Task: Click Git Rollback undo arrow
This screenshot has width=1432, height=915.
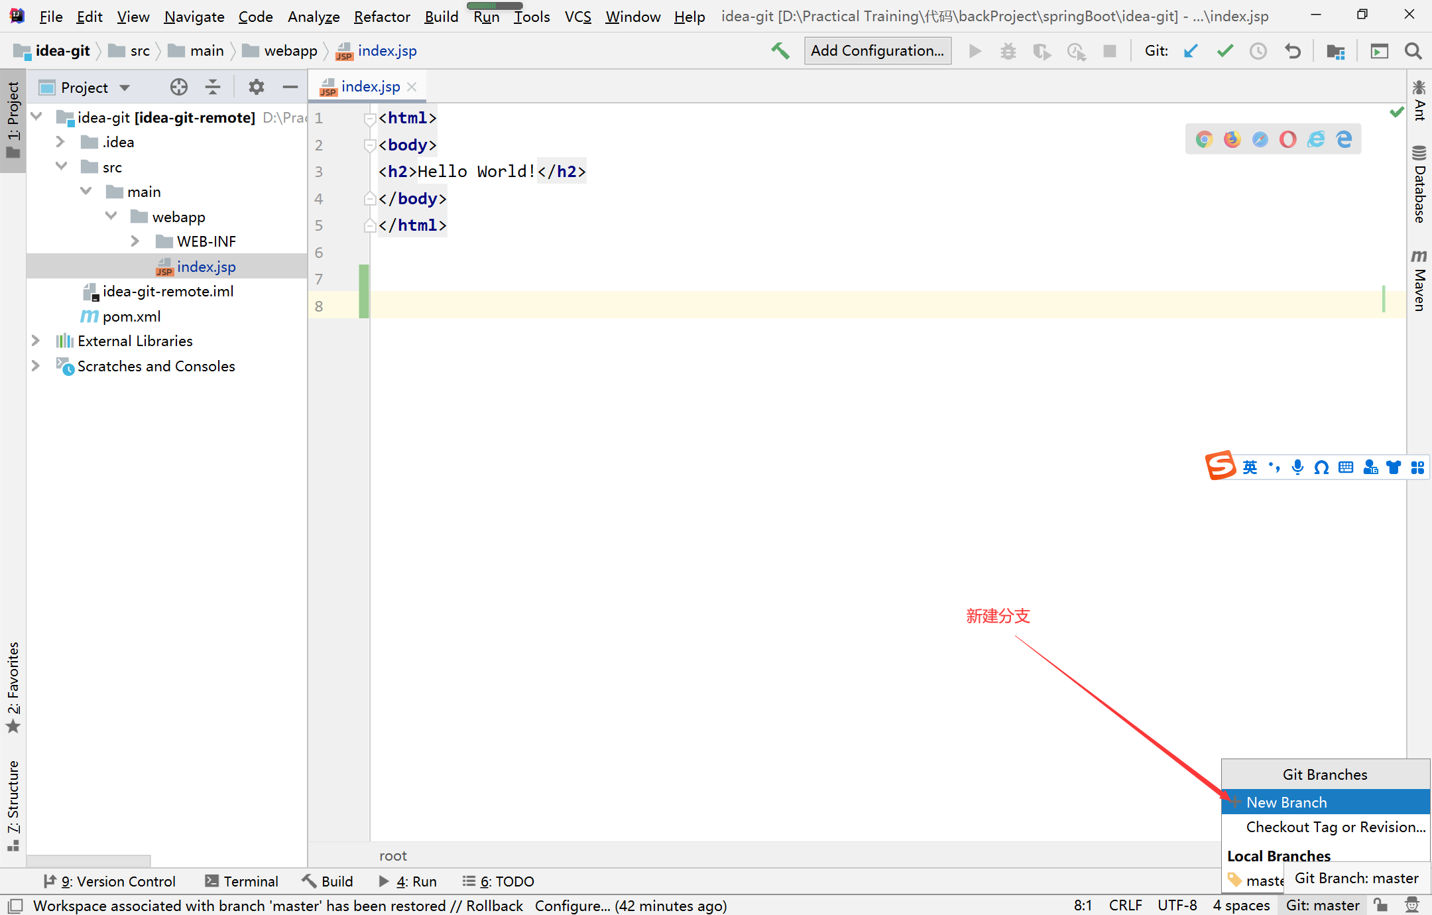Action: coord(1292,51)
